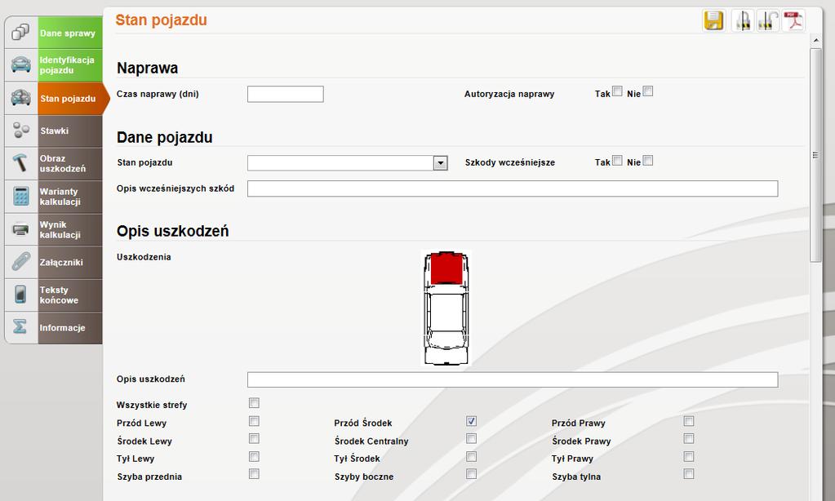Image resolution: width=835 pixels, height=501 pixels.
Task: Uncheck the Przód Środek checkbox
Action: pos(471,421)
